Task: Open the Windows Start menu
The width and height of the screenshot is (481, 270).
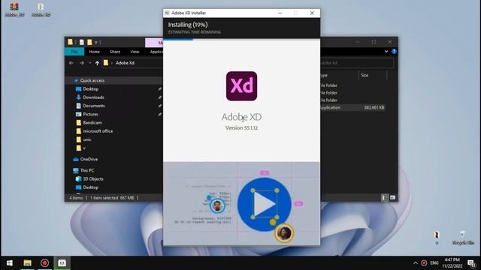Action: (10, 263)
